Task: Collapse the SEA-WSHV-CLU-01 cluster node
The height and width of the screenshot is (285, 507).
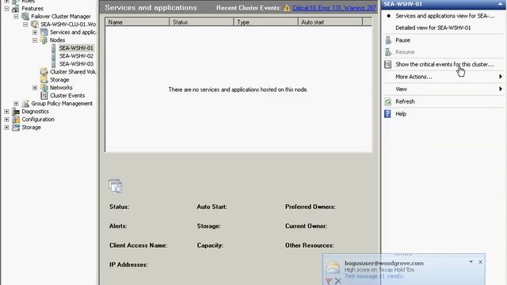Action: [x=25, y=25]
